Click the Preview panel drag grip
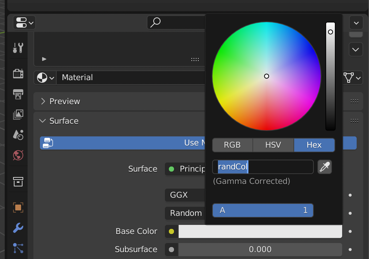 pyautogui.click(x=354, y=101)
